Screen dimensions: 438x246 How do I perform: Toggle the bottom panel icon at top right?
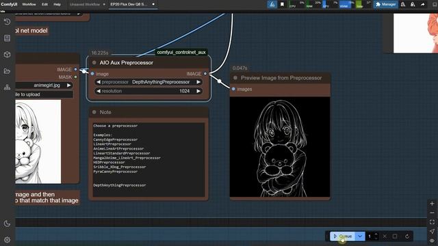point(435,5)
